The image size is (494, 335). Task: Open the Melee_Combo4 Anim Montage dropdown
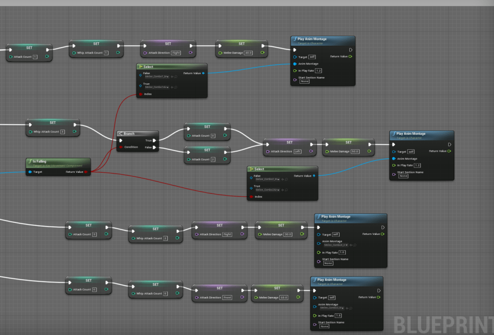click(x=334, y=245)
